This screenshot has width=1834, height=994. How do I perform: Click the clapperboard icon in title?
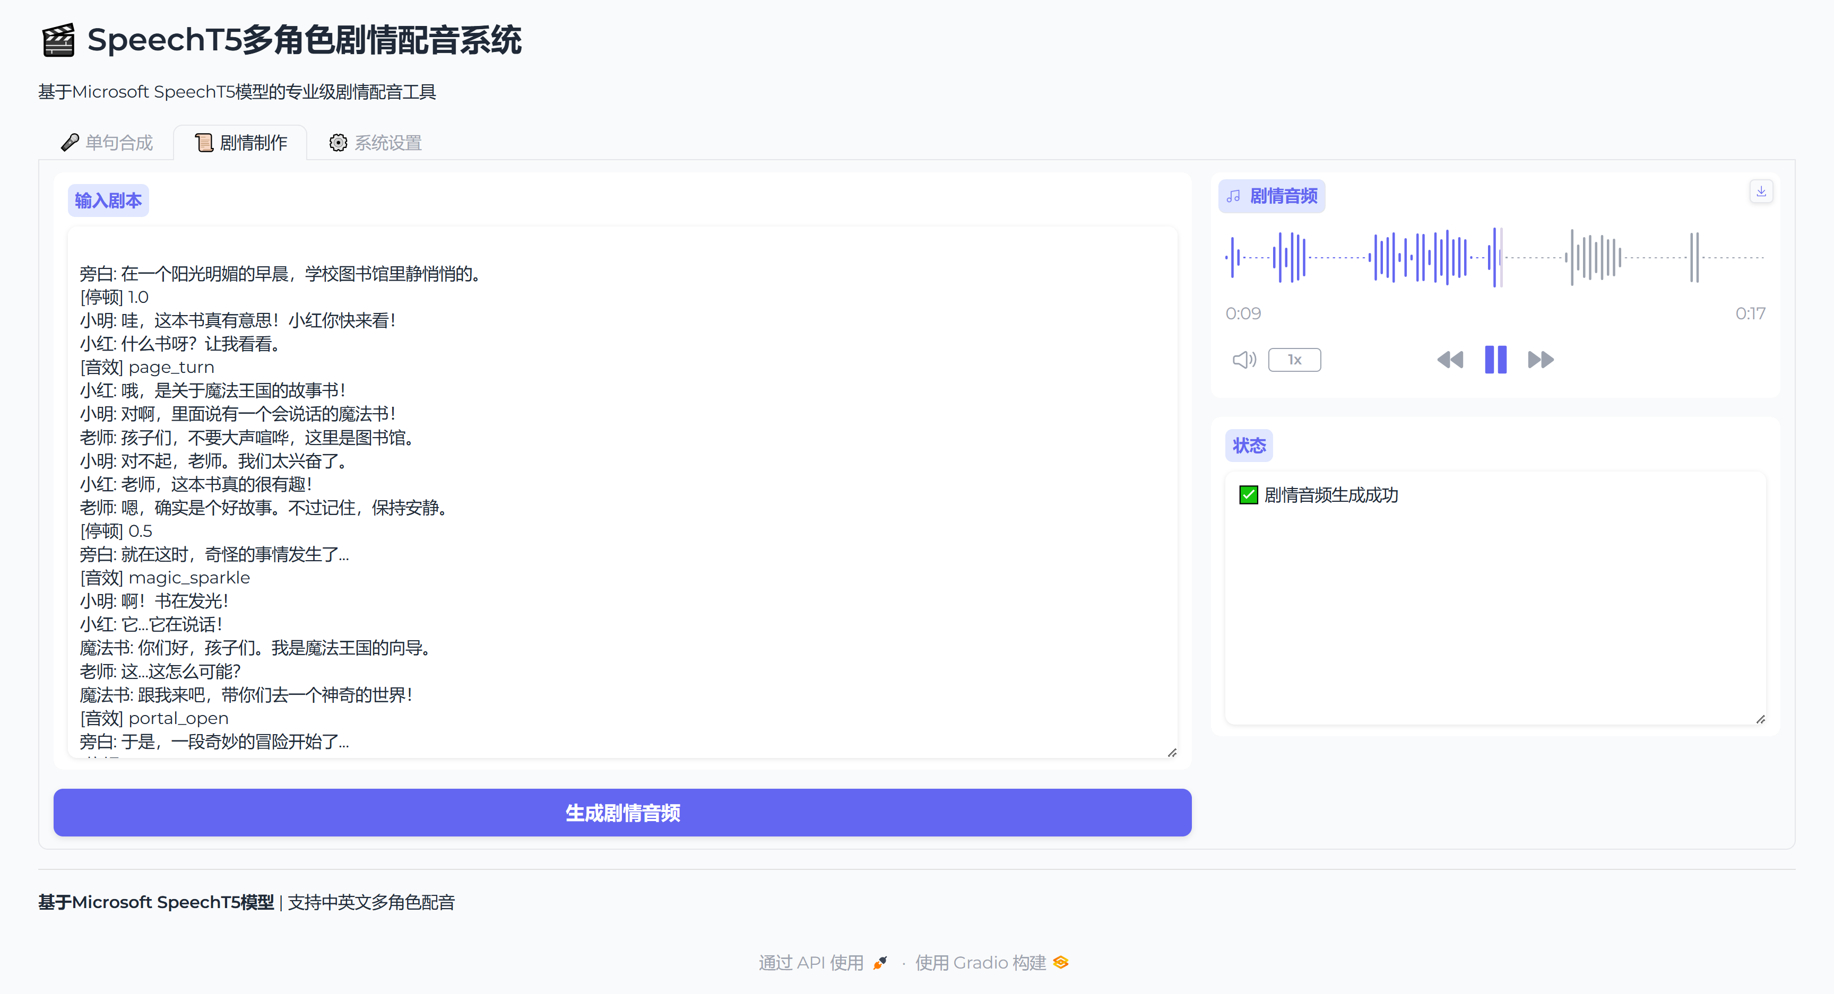click(x=58, y=40)
